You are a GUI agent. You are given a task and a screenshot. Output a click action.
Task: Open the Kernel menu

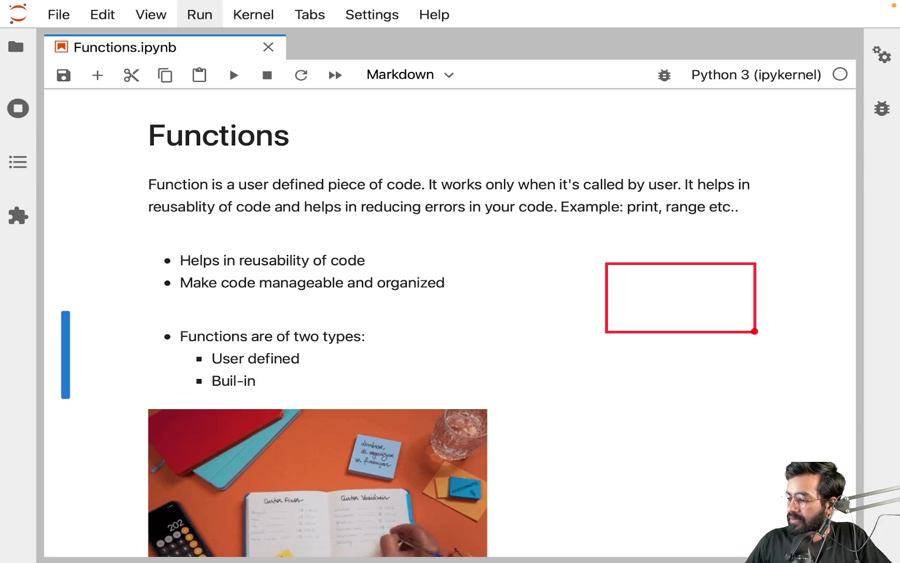coord(253,15)
